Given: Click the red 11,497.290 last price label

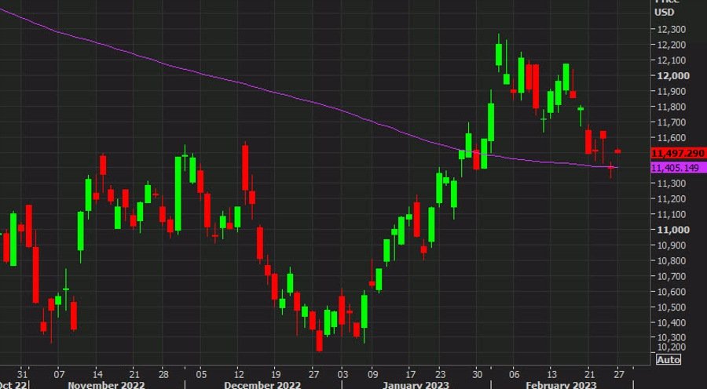Looking at the screenshot, I should pos(677,153).
